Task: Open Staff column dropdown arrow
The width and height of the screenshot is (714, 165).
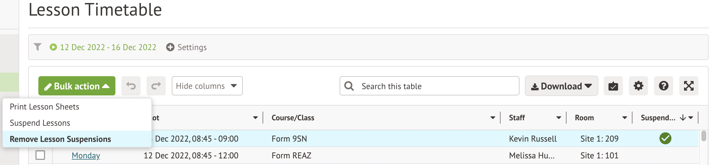Action: click(x=558, y=118)
